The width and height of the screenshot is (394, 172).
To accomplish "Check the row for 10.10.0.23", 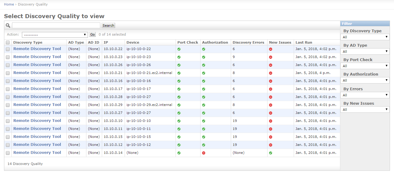I will point(8,57).
